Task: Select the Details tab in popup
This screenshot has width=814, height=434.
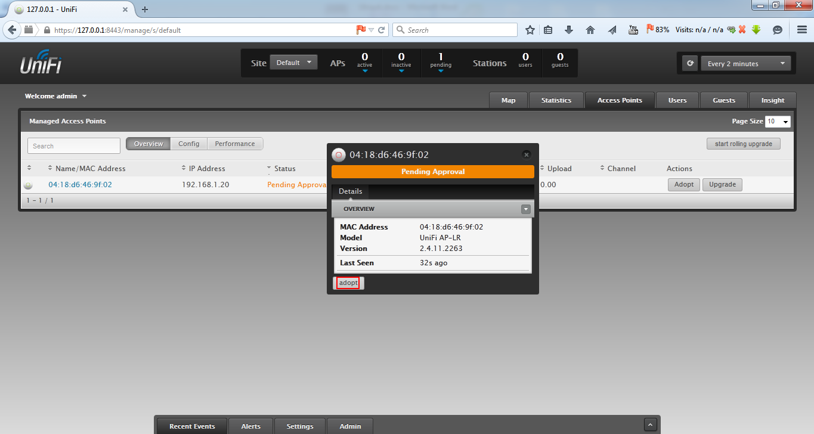Action: (350, 191)
